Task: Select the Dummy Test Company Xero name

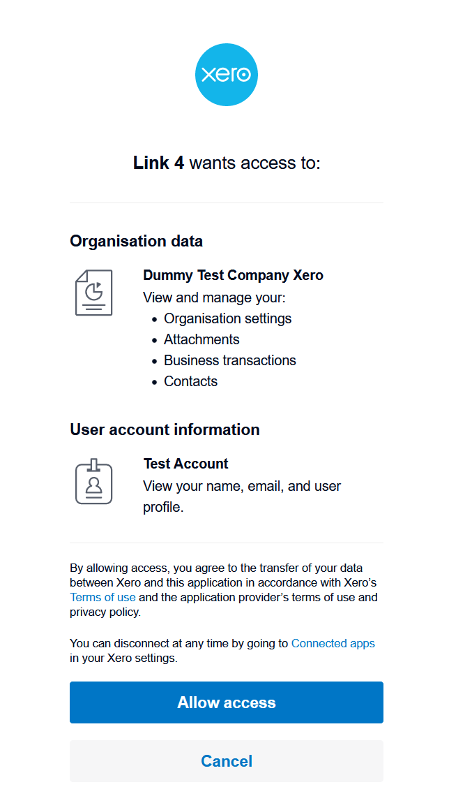Action: tap(233, 275)
